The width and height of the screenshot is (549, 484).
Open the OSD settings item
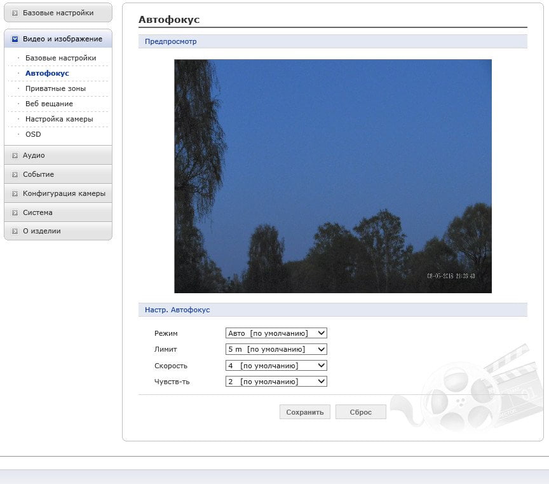[x=33, y=134]
